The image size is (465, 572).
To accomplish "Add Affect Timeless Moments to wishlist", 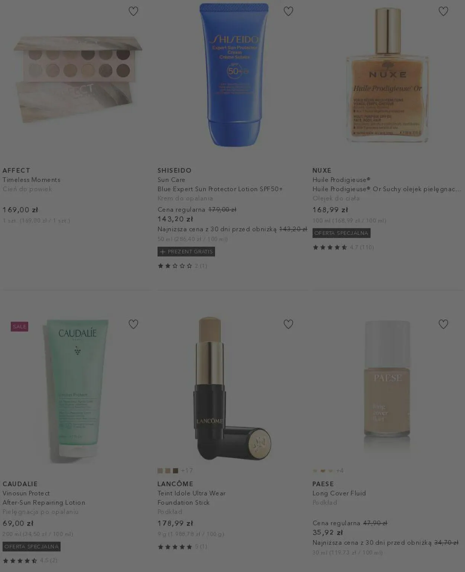I will pos(133,11).
